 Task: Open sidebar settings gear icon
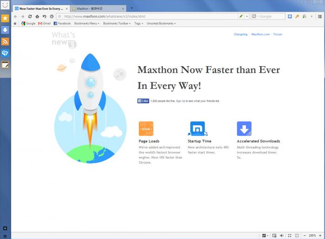click(x=5, y=236)
